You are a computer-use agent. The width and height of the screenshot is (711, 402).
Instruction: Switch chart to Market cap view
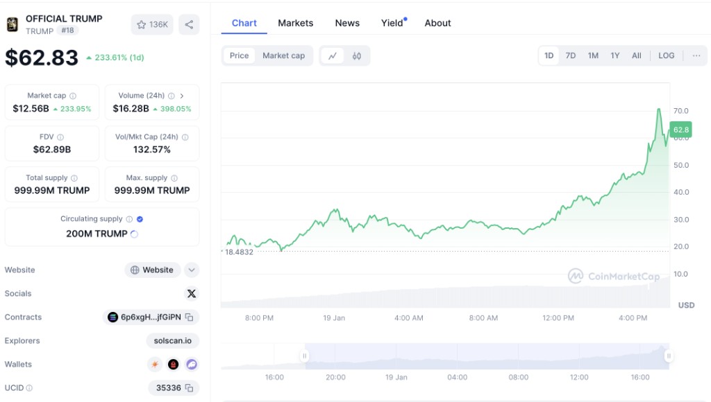283,55
